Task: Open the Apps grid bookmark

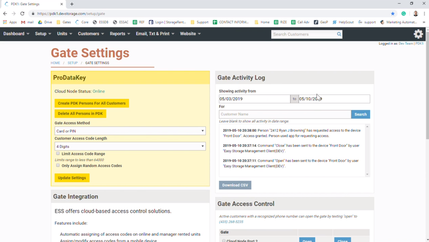Action: tap(10, 22)
